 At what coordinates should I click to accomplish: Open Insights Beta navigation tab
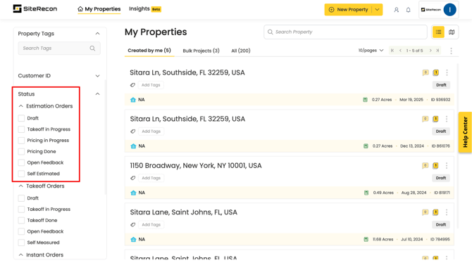(145, 9)
